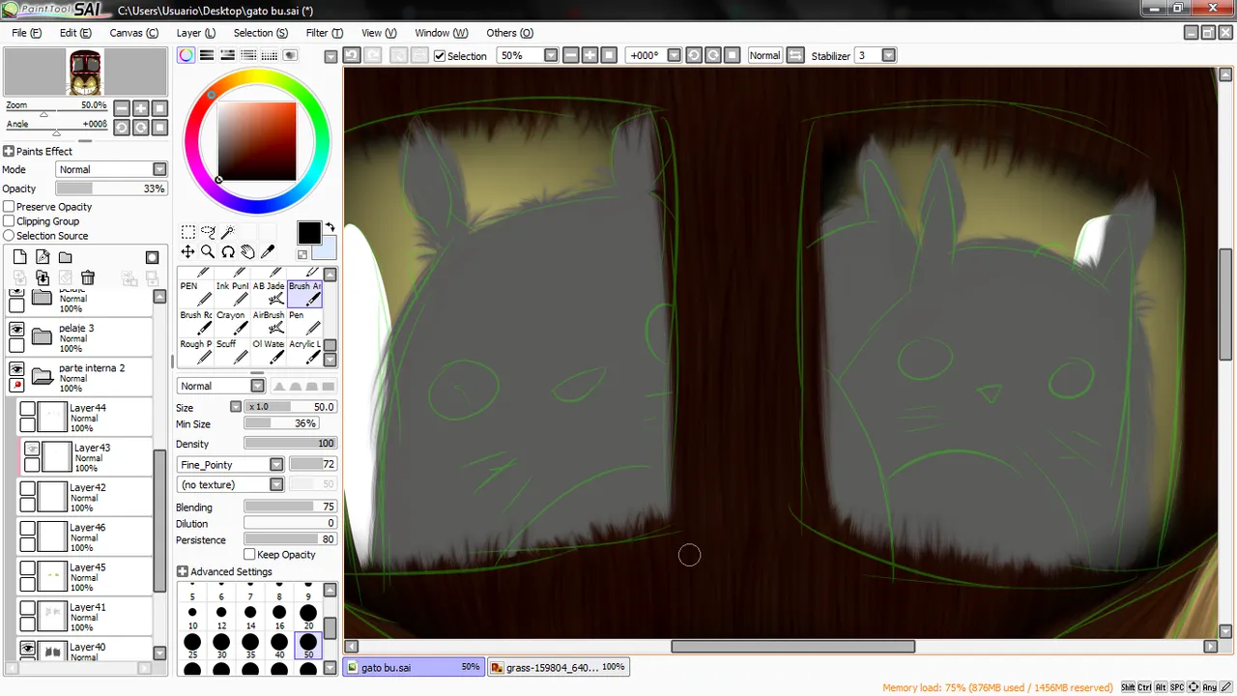Open the File menu
The image size is (1237, 696).
(x=26, y=33)
